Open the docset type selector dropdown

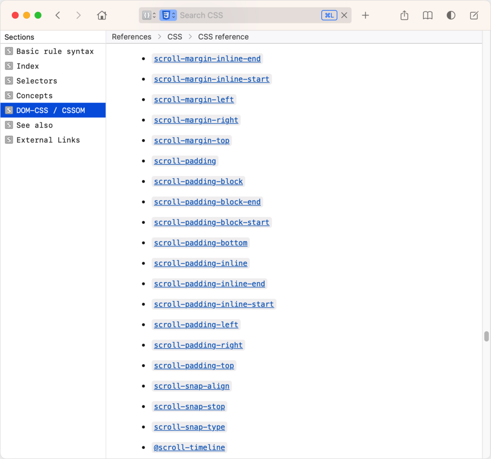coord(149,15)
